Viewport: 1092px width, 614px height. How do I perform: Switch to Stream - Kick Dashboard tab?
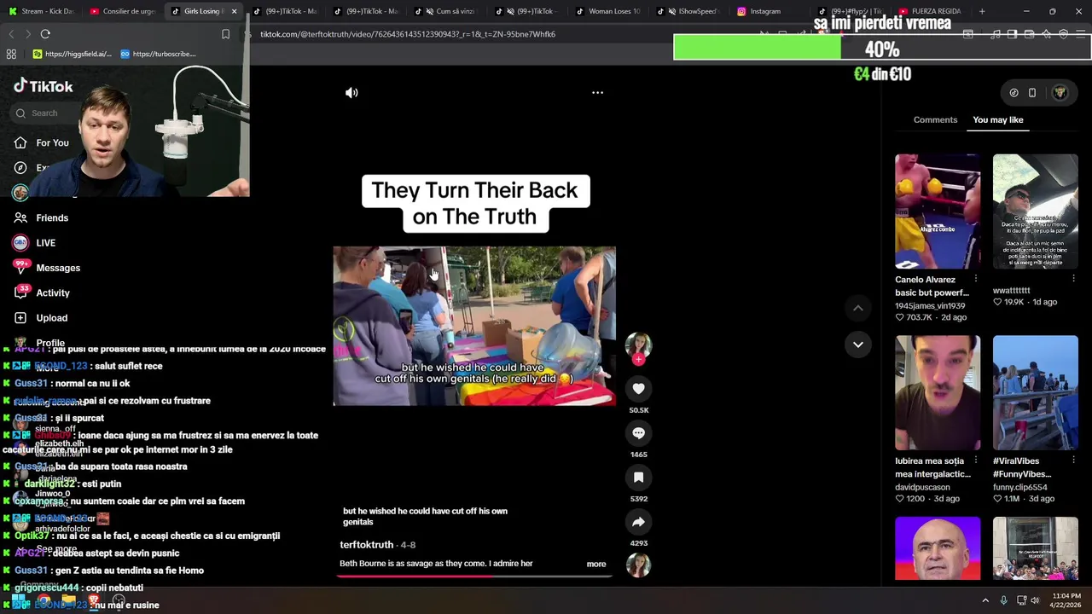tap(41, 11)
